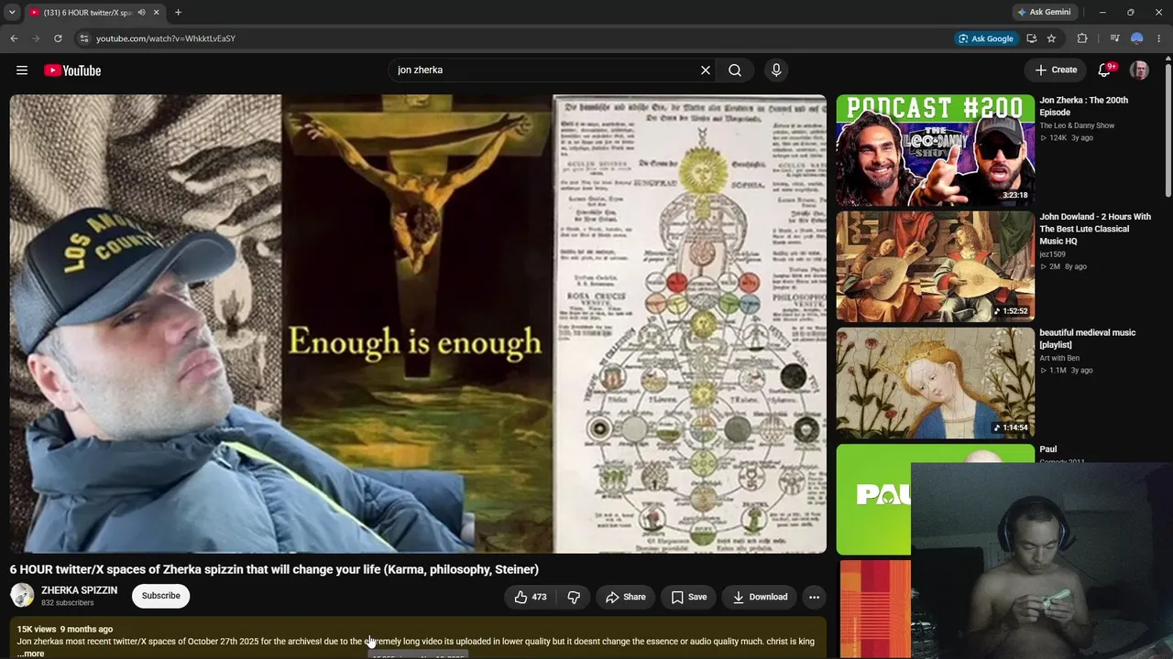Download the video
Screen dimensions: 1173x659
click(x=760, y=597)
